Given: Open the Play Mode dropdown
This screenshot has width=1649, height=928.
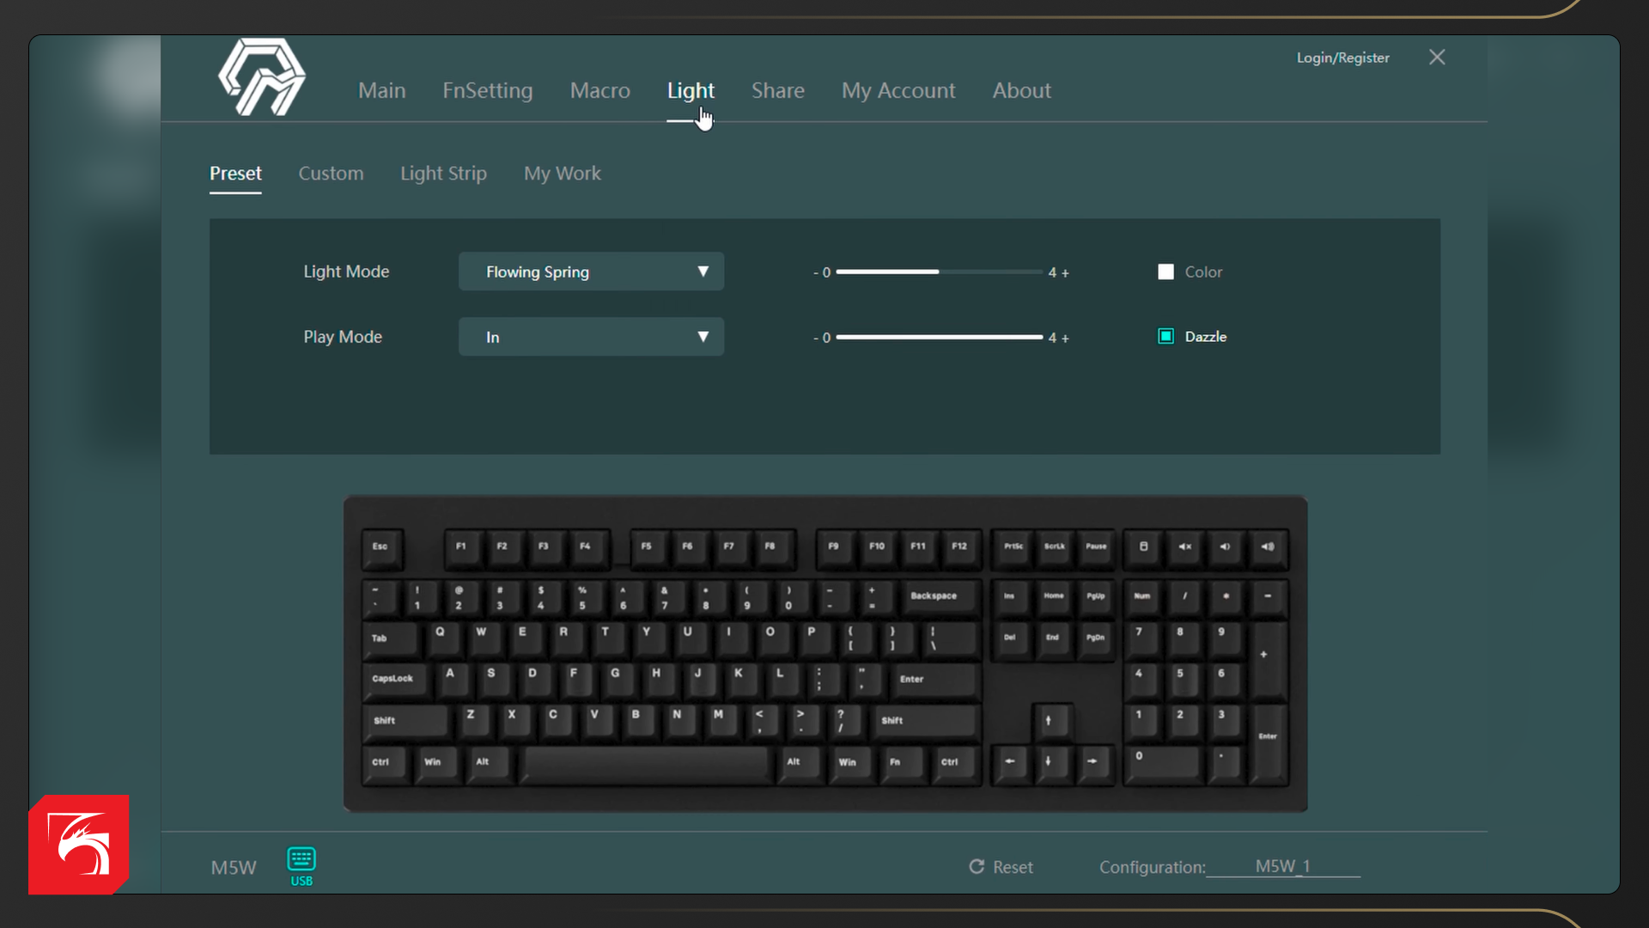Looking at the screenshot, I should tap(591, 337).
